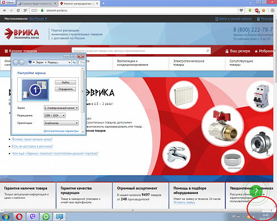Open a new browser tab with the plus button
The height and width of the screenshot is (221, 277).
(x=104, y=3)
